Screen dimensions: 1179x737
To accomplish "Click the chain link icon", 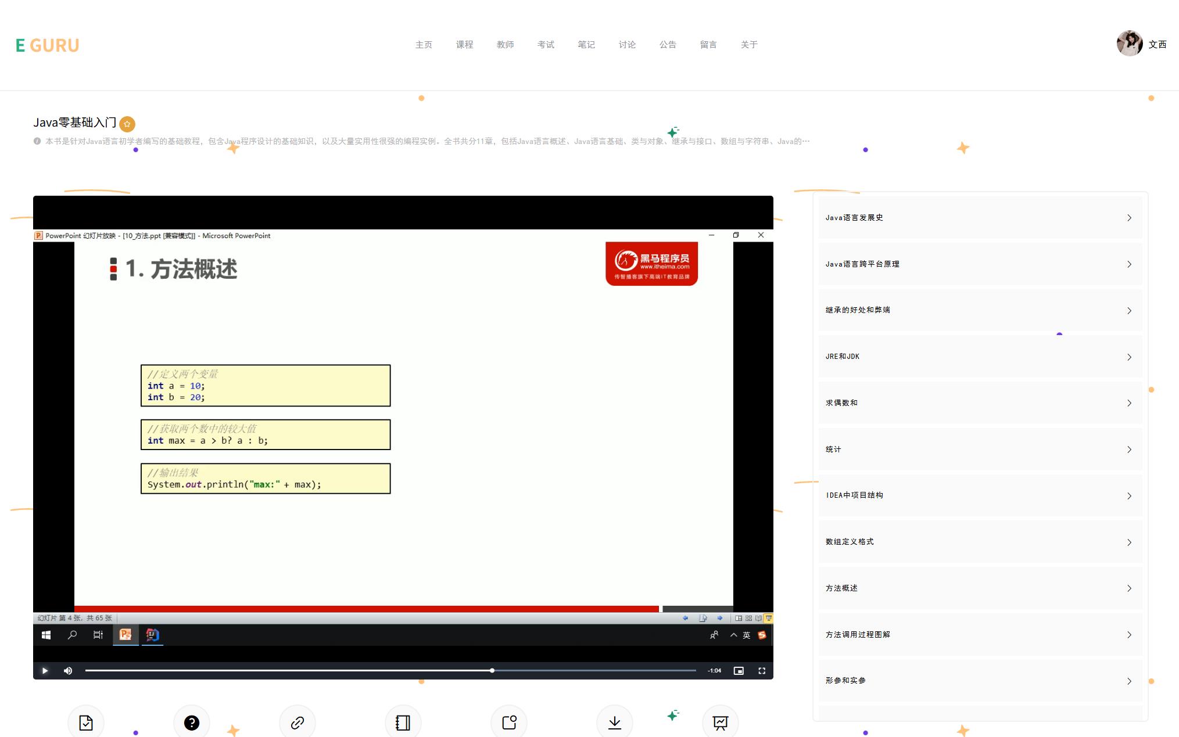I will (x=298, y=722).
